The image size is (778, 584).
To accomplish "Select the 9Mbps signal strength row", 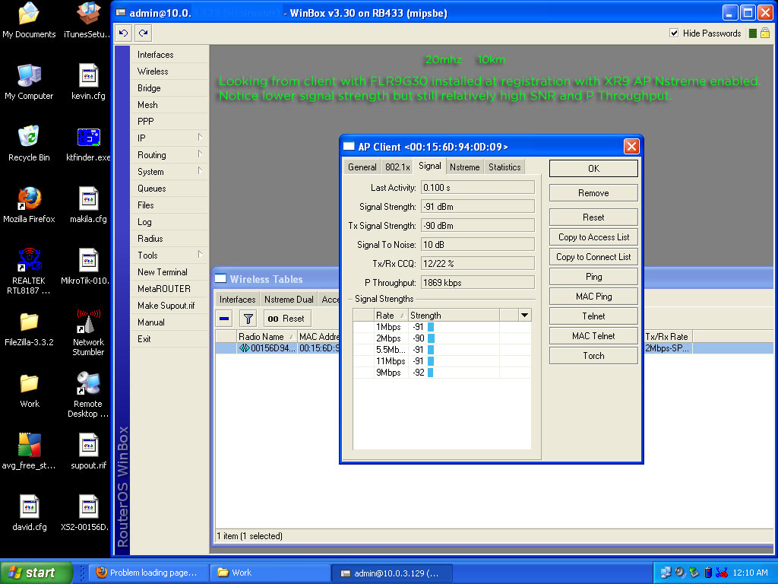I will pos(441,373).
